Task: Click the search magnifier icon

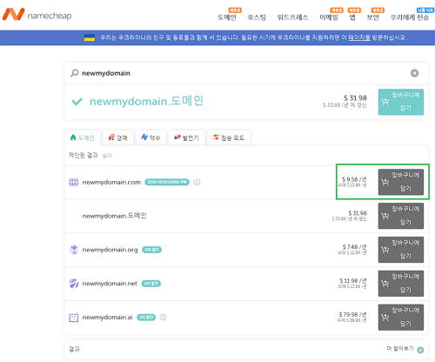Action: tap(75, 73)
